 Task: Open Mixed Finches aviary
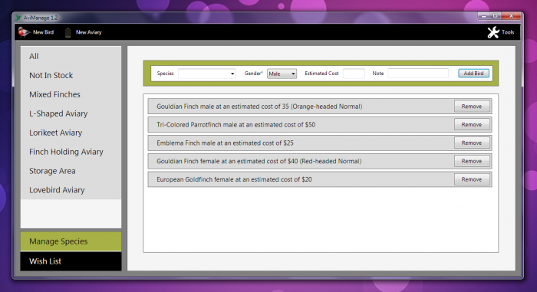[x=71, y=94]
